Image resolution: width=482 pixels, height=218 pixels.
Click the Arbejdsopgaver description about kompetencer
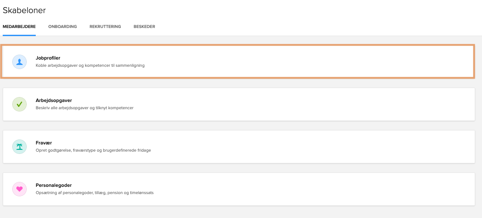(x=85, y=108)
